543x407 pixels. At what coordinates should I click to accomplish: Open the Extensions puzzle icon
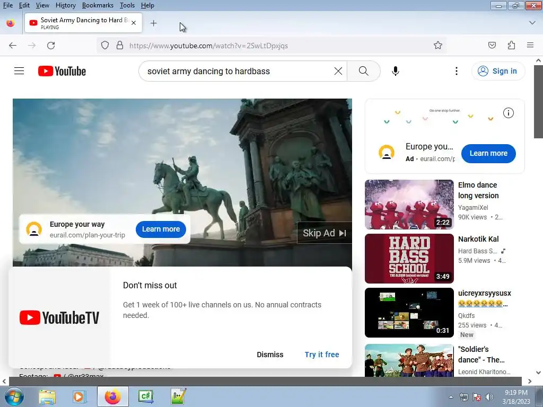point(511,46)
